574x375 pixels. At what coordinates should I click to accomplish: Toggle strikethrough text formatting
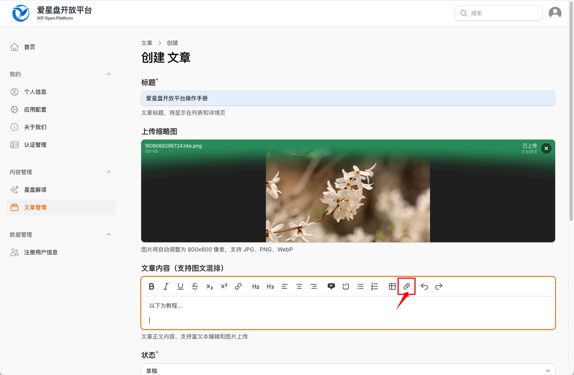(x=195, y=287)
